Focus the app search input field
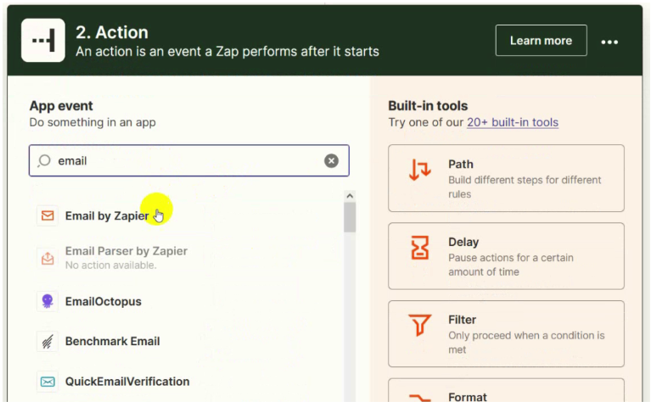The image size is (651, 407). click(x=189, y=160)
